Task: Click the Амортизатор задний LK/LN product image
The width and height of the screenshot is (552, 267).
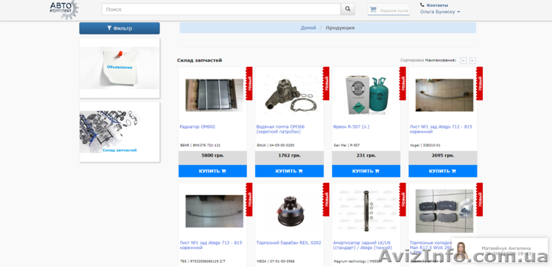Action: click(x=366, y=210)
